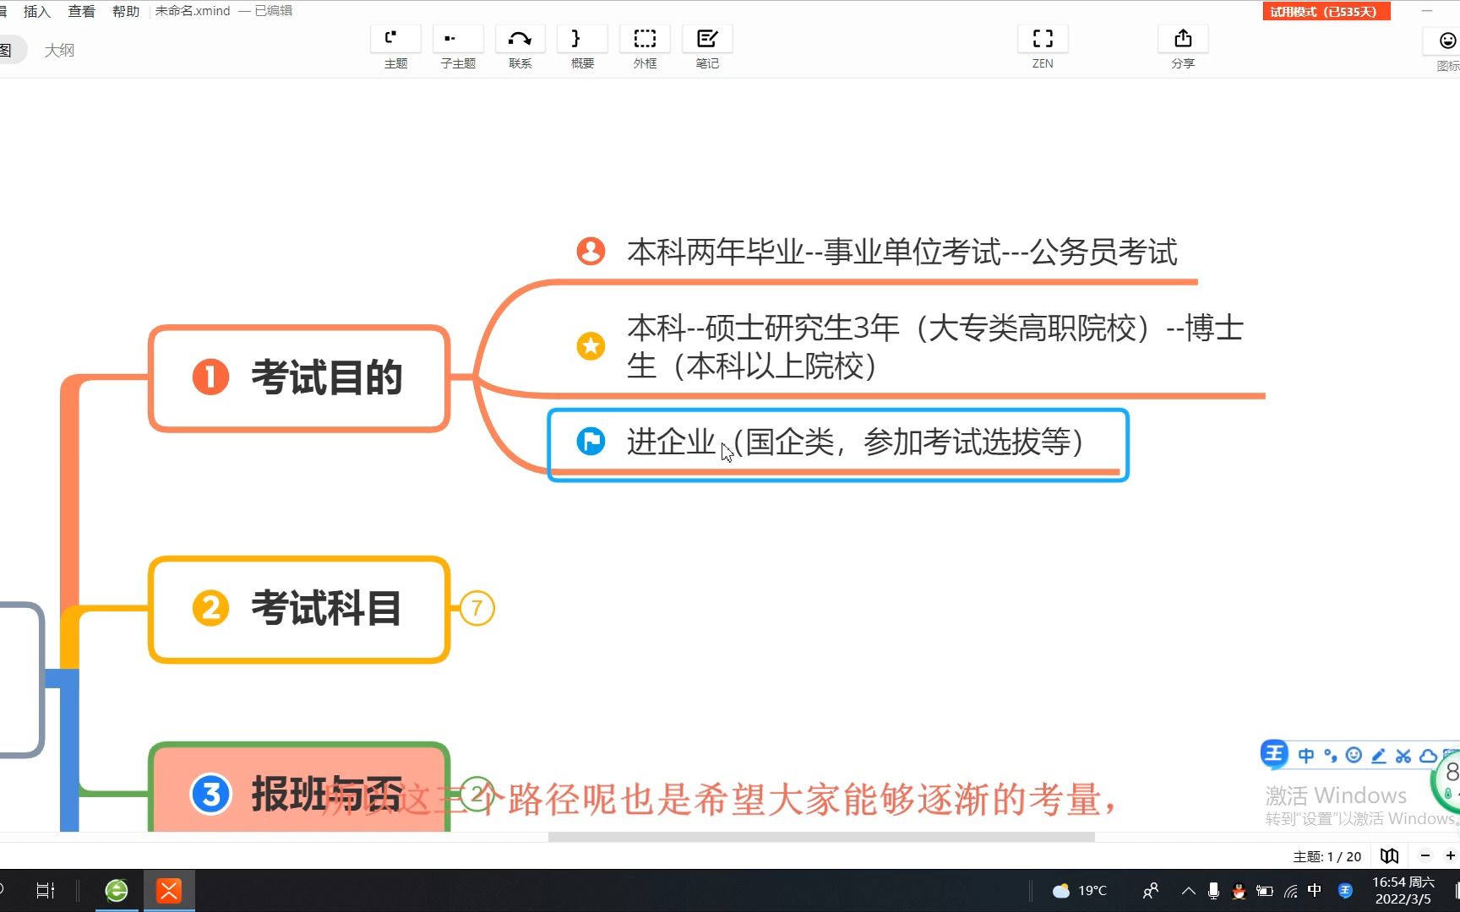Open the XMind app icon in taskbar
Image resolution: width=1460 pixels, height=912 pixels.
coord(169,890)
